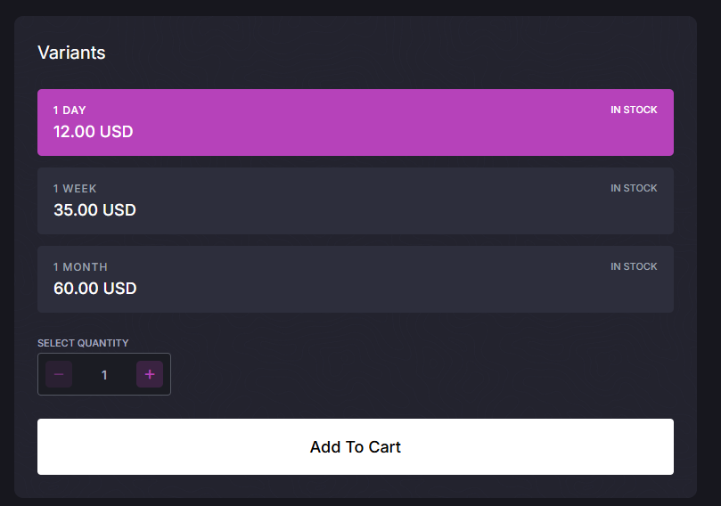721x506 pixels.
Task: Click In Stock badge on 1 Week variant
Action: pyautogui.click(x=634, y=189)
